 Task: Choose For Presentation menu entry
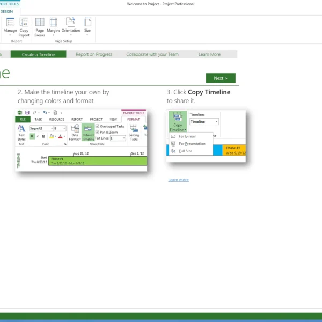[191, 144]
